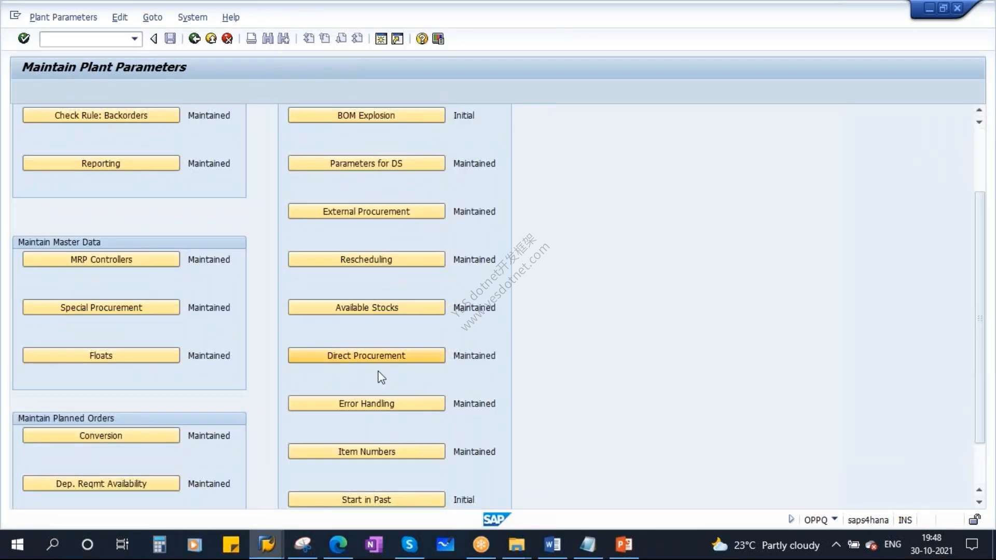The height and width of the screenshot is (560, 996).
Task: Click the Dep. Reqmt Availability button
Action: point(101,483)
